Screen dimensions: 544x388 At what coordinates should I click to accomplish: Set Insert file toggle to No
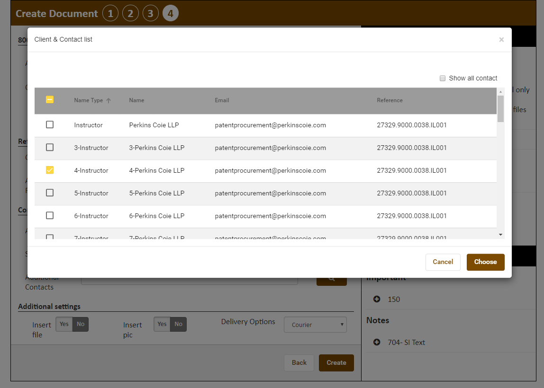81,324
